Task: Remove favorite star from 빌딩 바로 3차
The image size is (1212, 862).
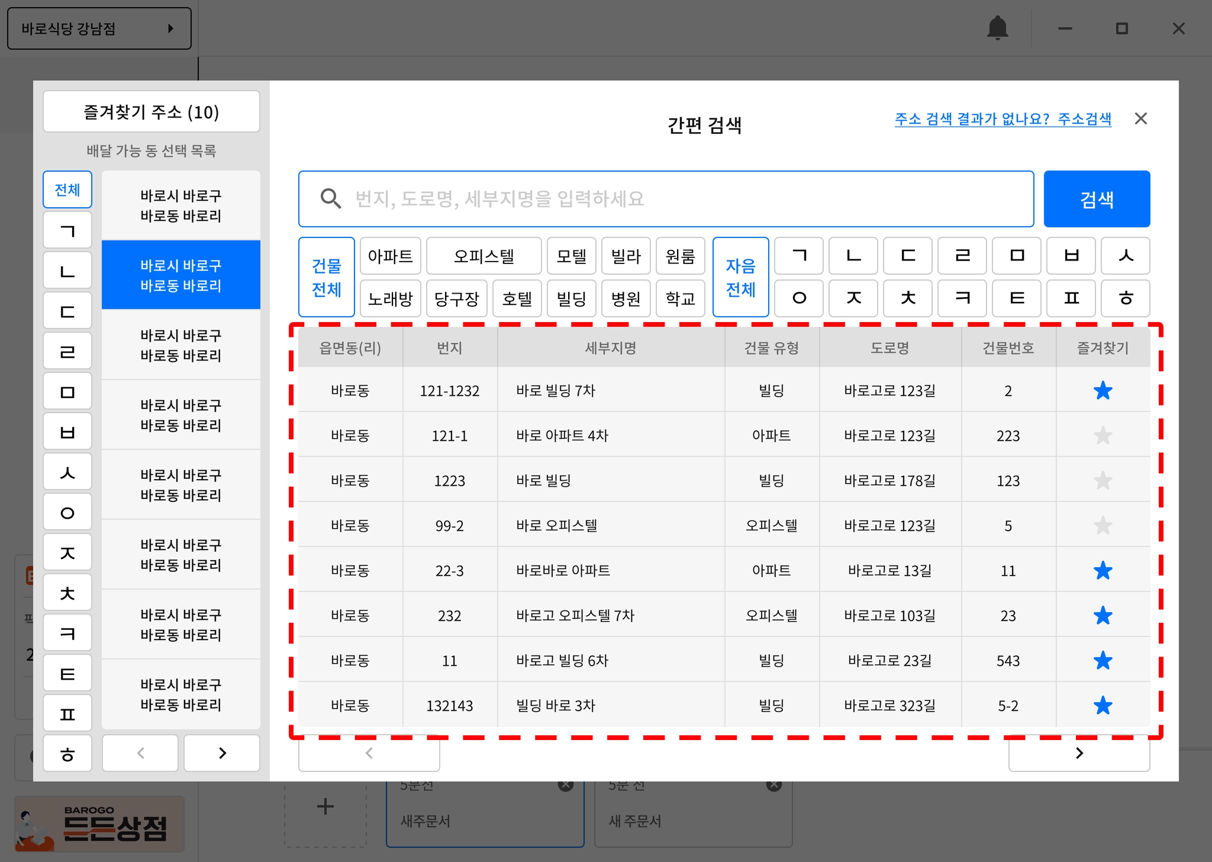Action: point(1103,706)
